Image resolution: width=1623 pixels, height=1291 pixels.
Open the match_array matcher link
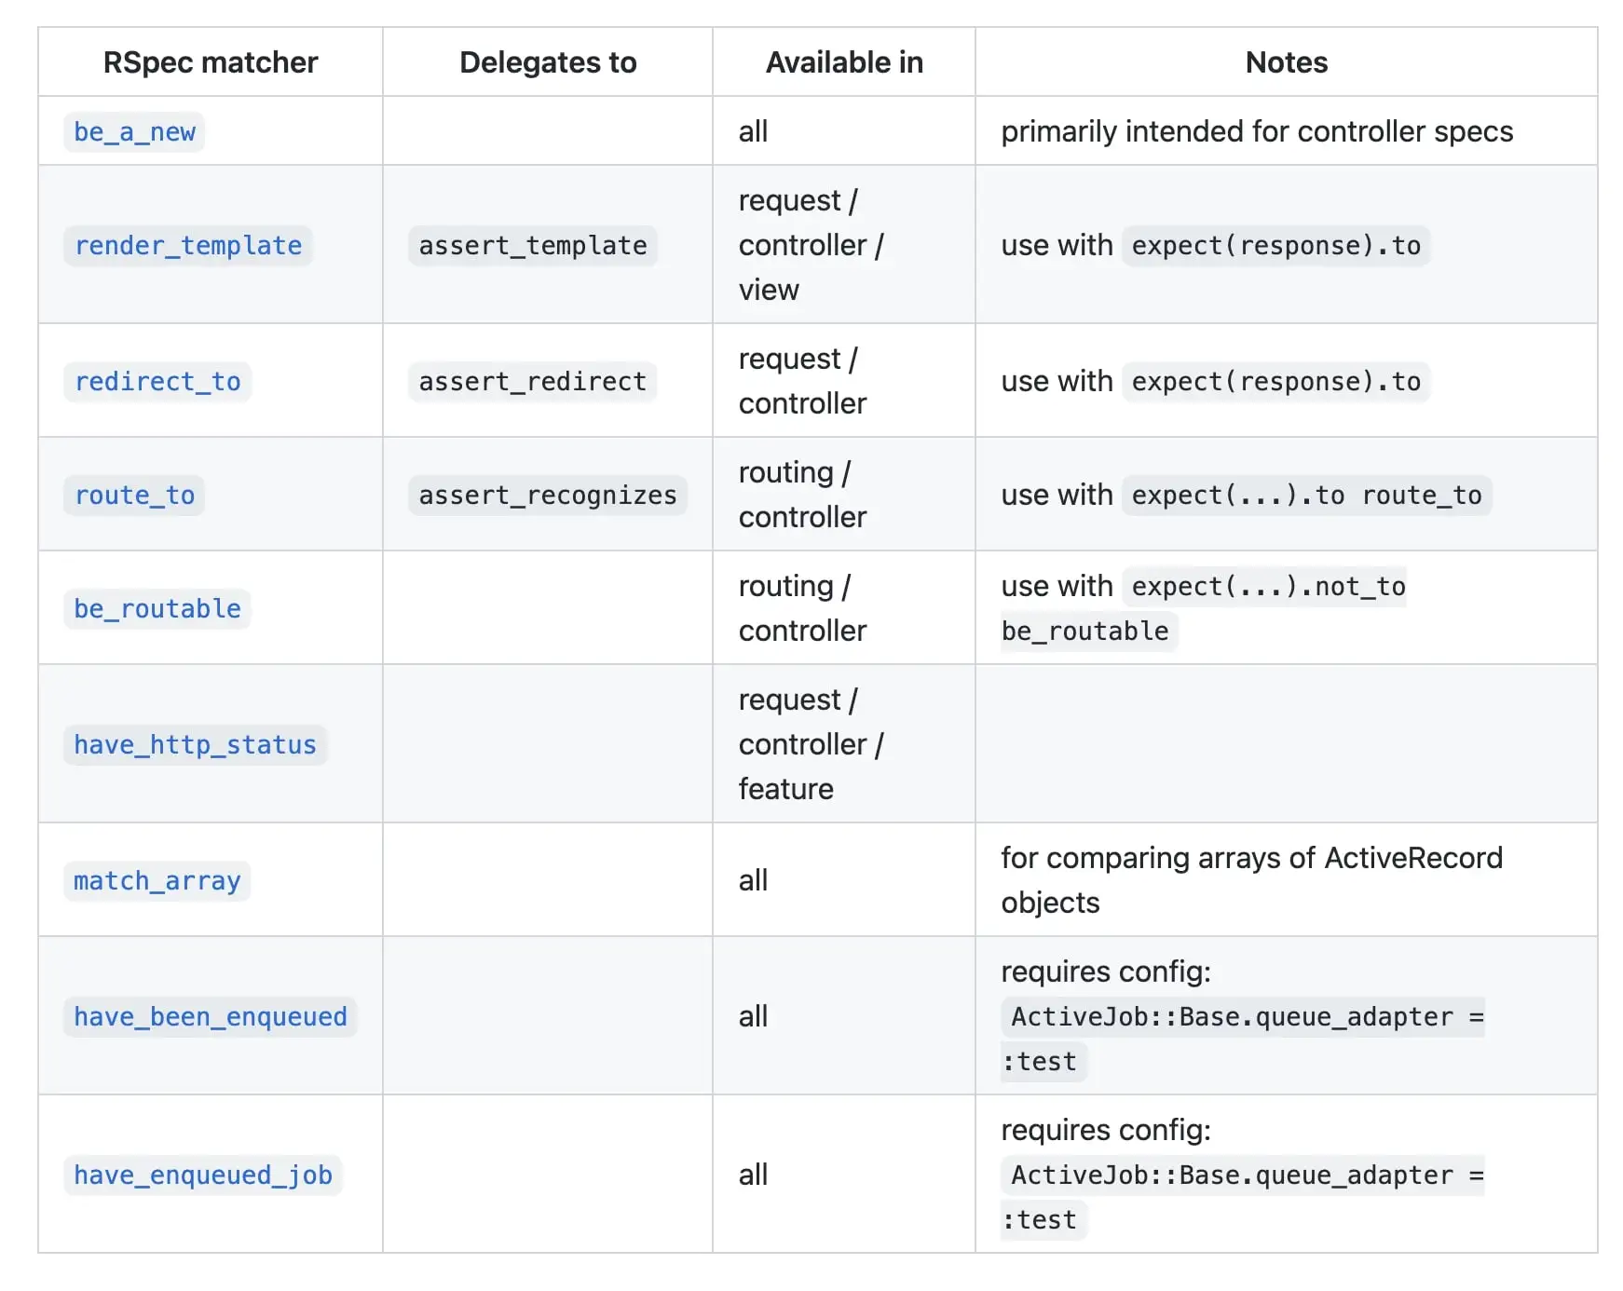click(x=157, y=881)
